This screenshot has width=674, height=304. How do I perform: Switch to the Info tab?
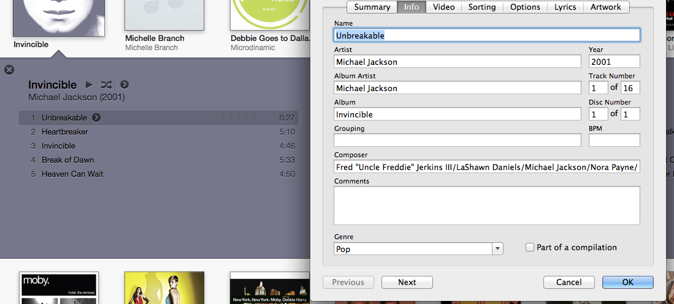(x=412, y=7)
